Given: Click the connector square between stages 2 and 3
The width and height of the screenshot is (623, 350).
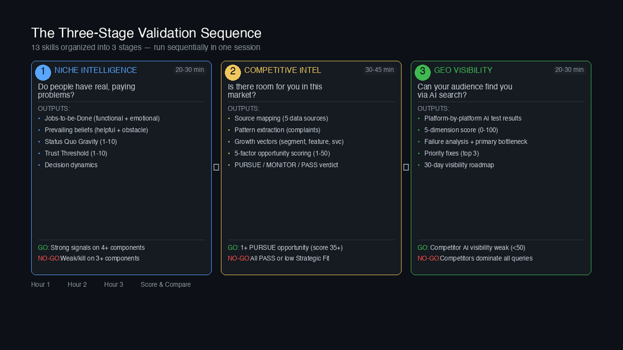Looking at the screenshot, I should (406, 167).
